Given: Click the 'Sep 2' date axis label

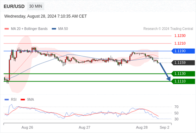Looking at the screenshot, I should [x=164, y=127].
